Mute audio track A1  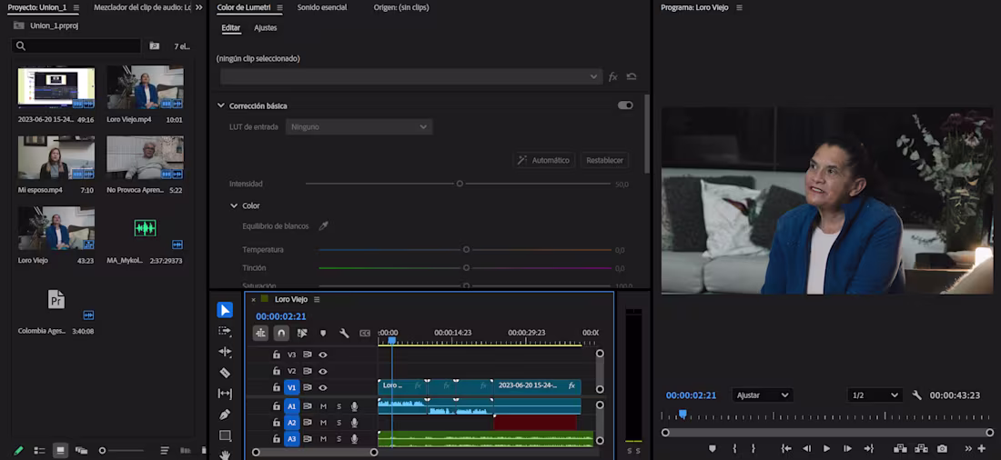point(323,406)
